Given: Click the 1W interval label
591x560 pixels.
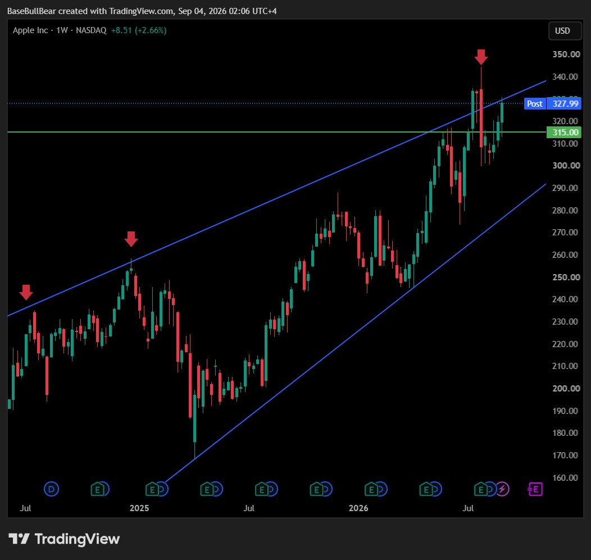Looking at the screenshot, I should [x=62, y=30].
